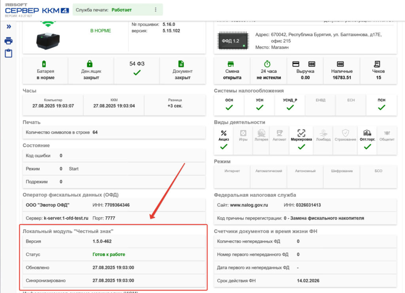Click the Документ закрыт file icon
Screen dimensions: 405x293
coord(181,64)
